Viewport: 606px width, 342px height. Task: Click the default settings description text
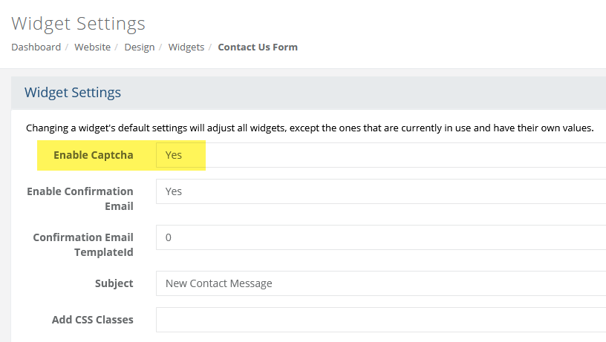point(310,128)
